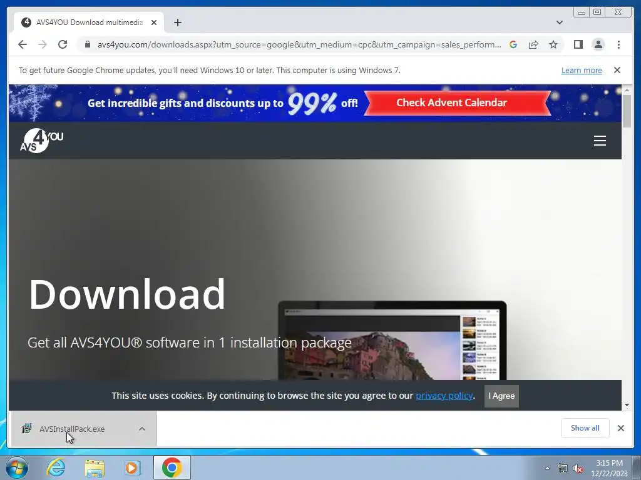
Task: Expand the AVSInstallPack.exe download options chevron
Action: pos(142,429)
